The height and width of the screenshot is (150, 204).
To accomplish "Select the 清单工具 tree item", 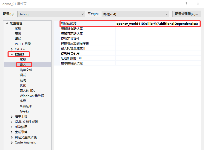I will coord(21,117).
